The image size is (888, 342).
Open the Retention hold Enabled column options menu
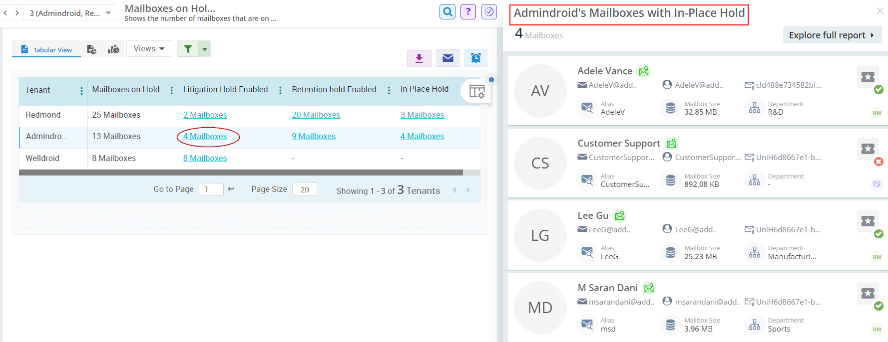coord(389,90)
